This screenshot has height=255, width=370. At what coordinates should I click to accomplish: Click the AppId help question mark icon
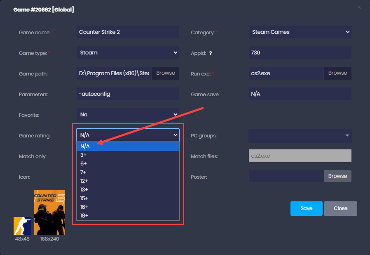click(211, 53)
